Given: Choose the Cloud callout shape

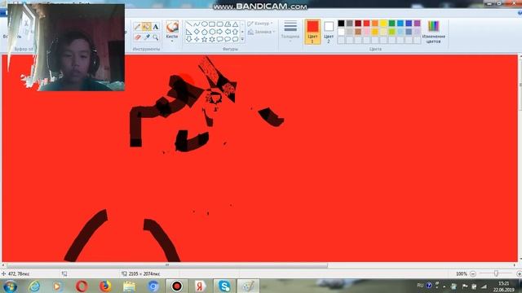Looking at the screenshot, I should click(x=236, y=39).
